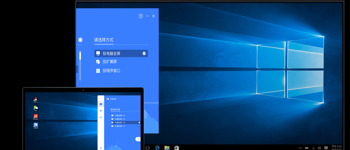Click the program-window grid icon
350x150 pixels.
98,71
